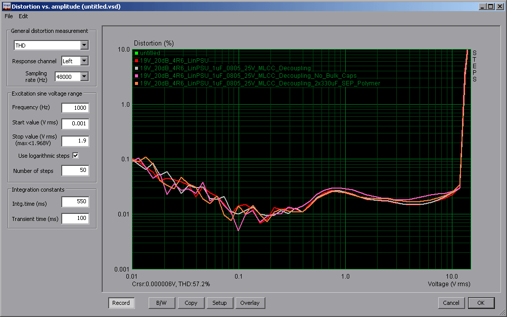This screenshot has height=317, width=507.
Task: Open the graph Setup button
Action: coord(219,303)
